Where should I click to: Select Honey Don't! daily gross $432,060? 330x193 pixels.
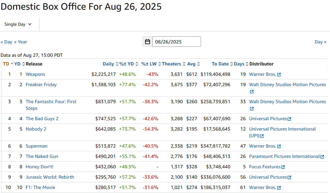pyautogui.click(x=106, y=167)
